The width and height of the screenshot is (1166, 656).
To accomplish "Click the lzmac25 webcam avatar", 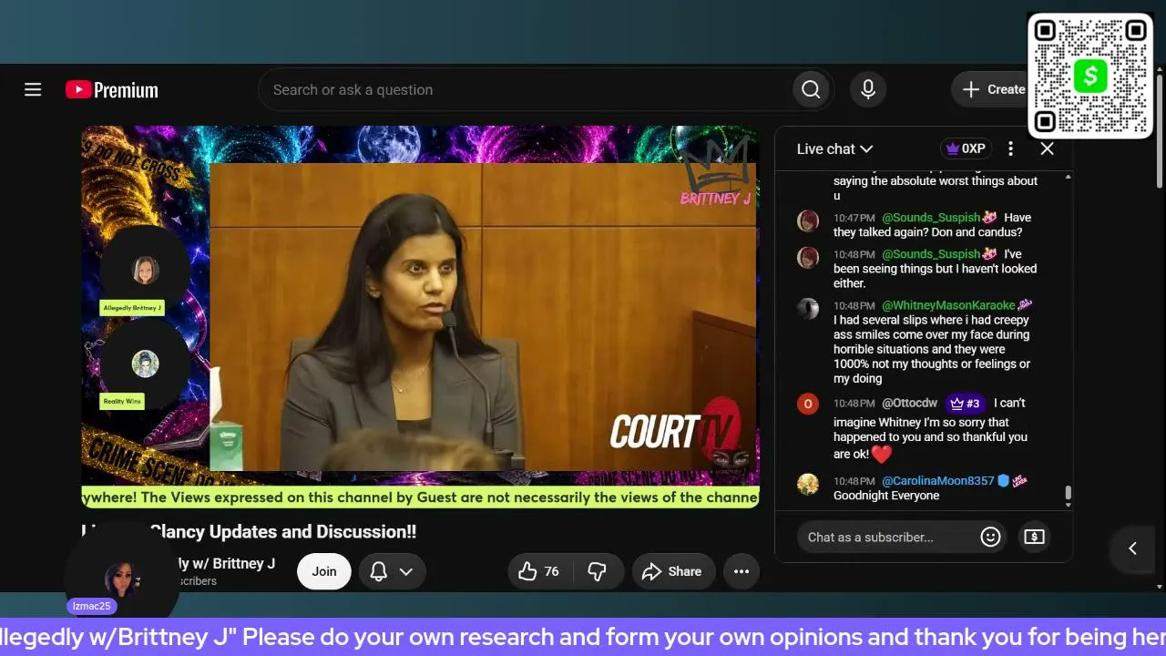I will pyautogui.click(x=120, y=581).
